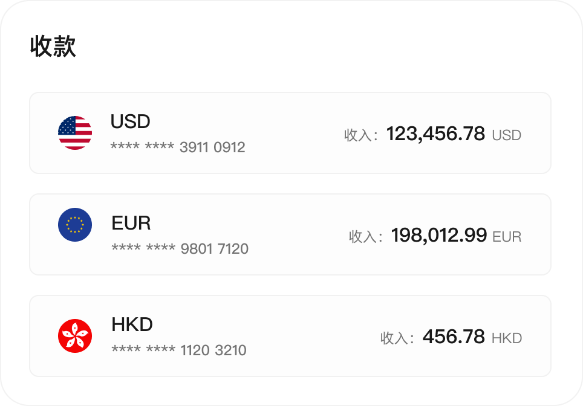Click the 收入 label in EUR card
Image resolution: width=583 pixels, height=406 pixels.
click(365, 237)
